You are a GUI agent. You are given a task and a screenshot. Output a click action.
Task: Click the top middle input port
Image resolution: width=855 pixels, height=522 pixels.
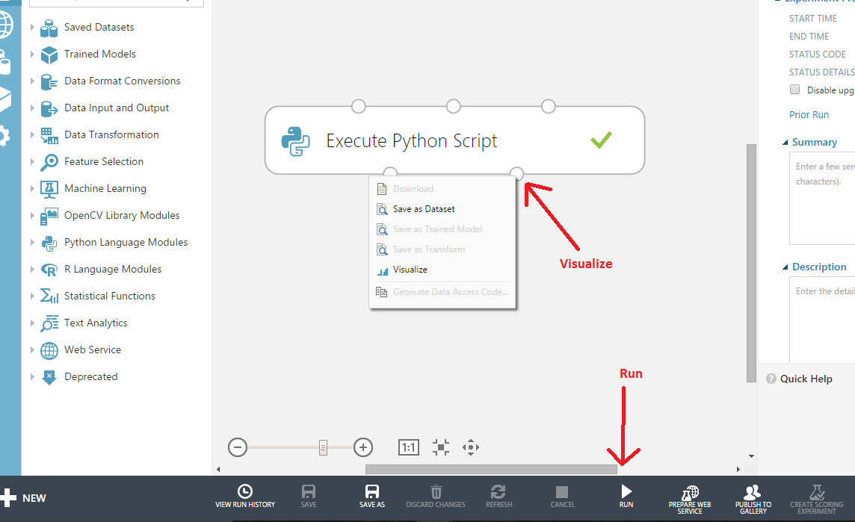pos(453,106)
